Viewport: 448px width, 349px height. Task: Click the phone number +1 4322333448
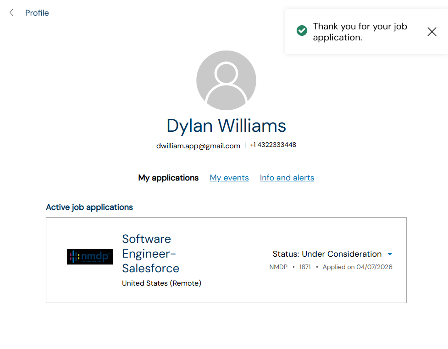(273, 145)
